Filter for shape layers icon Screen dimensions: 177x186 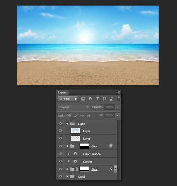pos(105,99)
